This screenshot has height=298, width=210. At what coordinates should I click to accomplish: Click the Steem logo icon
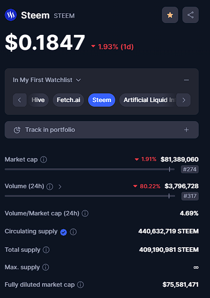(11, 15)
